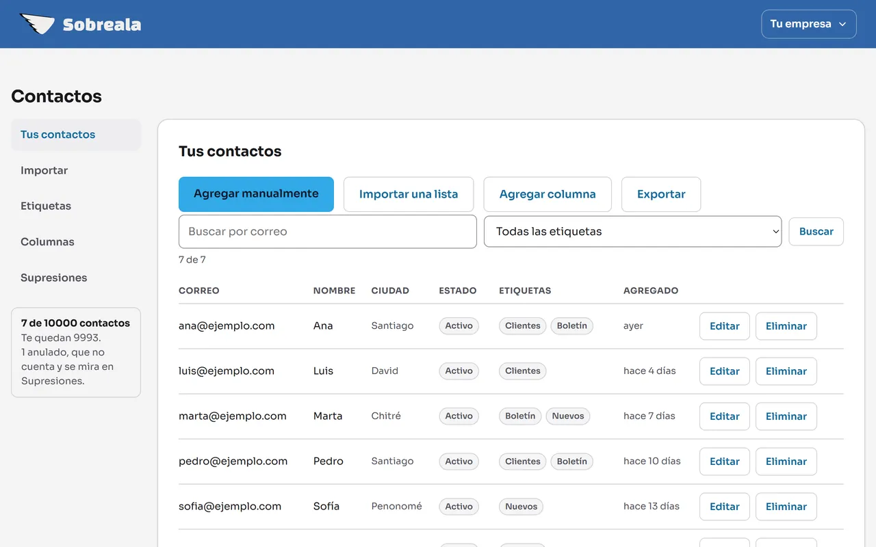This screenshot has height=547, width=876.
Task: Click the Clientes tag in Luis's row
Action: pos(523,371)
